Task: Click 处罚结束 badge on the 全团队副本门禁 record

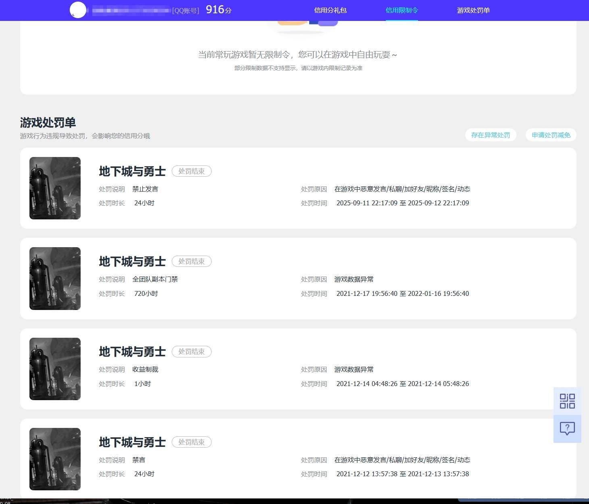Action: pyautogui.click(x=191, y=261)
